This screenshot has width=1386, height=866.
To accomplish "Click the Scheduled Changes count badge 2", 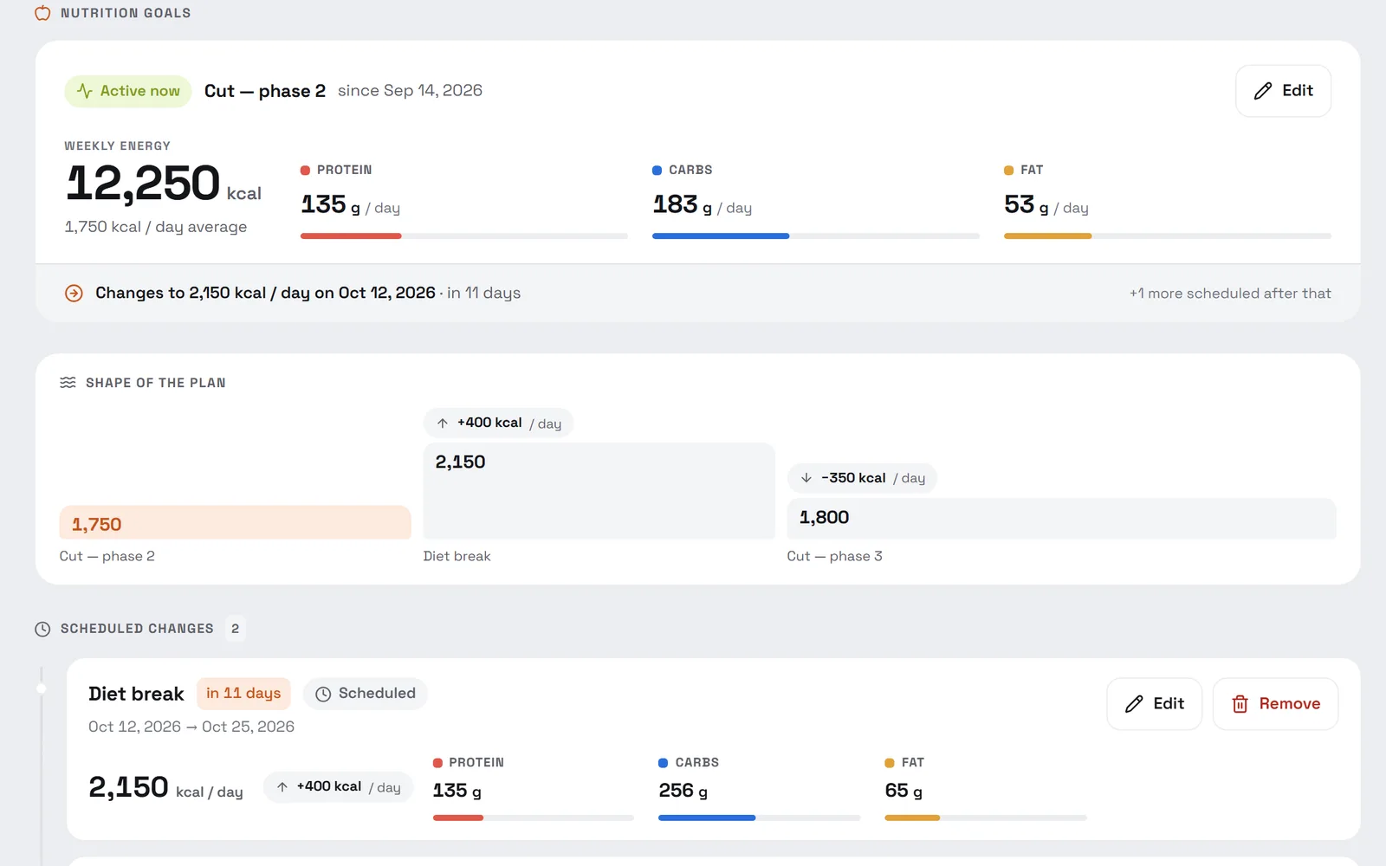I will [x=235, y=629].
